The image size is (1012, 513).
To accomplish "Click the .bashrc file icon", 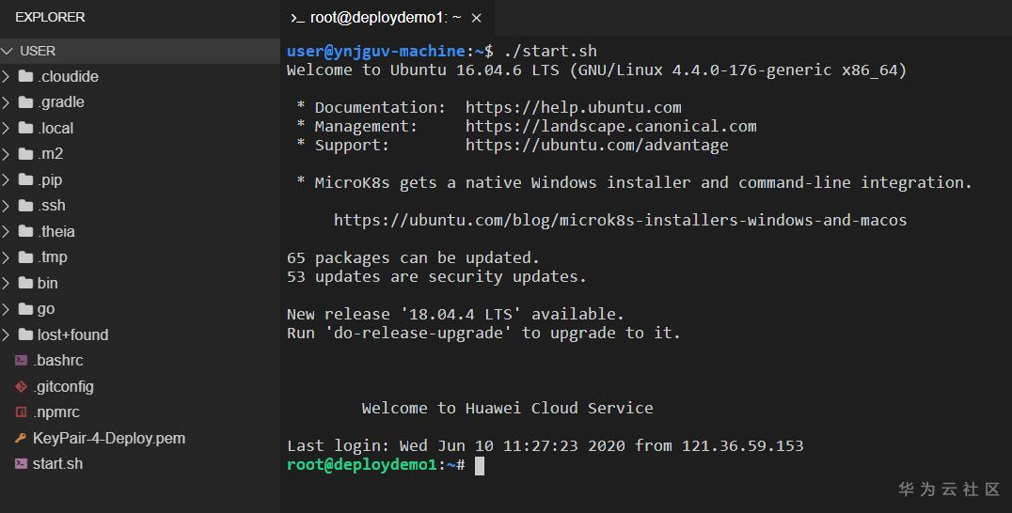I will click(21, 360).
